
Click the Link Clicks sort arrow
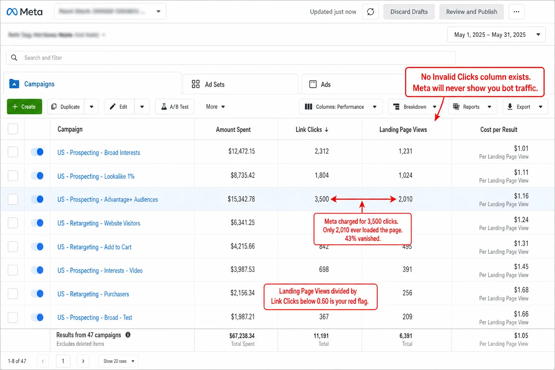pos(327,130)
